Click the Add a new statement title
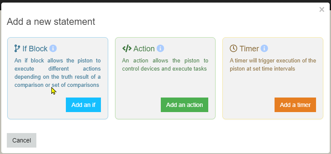The height and width of the screenshot is (154, 331). coord(51,21)
